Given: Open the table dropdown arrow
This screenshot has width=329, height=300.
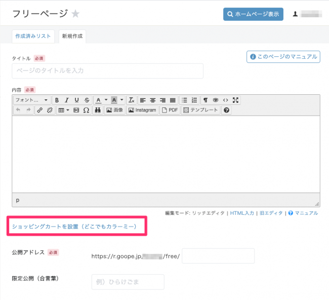Looking at the screenshot, I should (x=68, y=110).
